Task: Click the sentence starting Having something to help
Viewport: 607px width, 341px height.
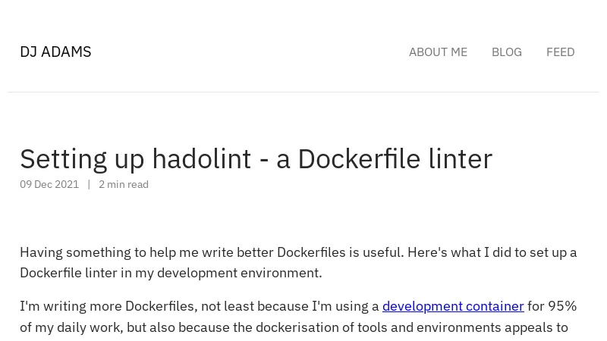Action: pyautogui.click(x=212, y=252)
